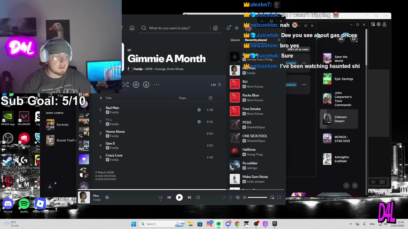Adjust the Spotify volume slider
The image size is (408, 229).
[x=257, y=198]
